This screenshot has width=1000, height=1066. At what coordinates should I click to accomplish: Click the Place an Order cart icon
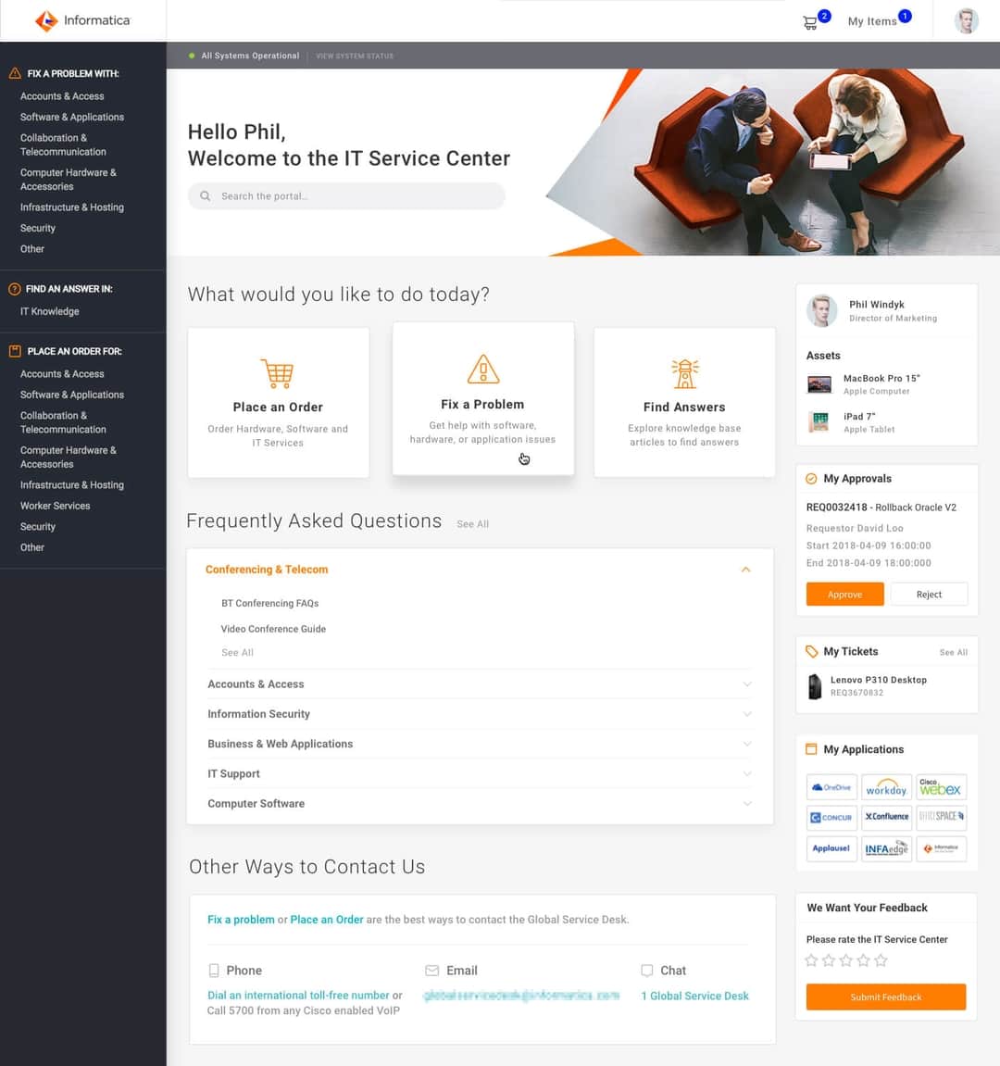tap(278, 370)
